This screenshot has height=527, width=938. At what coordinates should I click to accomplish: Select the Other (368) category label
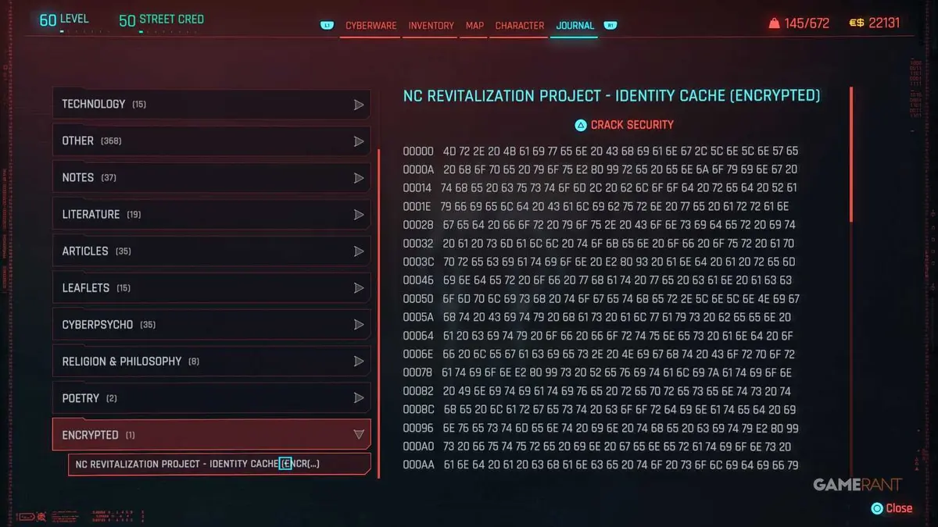click(x=91, y=141)
